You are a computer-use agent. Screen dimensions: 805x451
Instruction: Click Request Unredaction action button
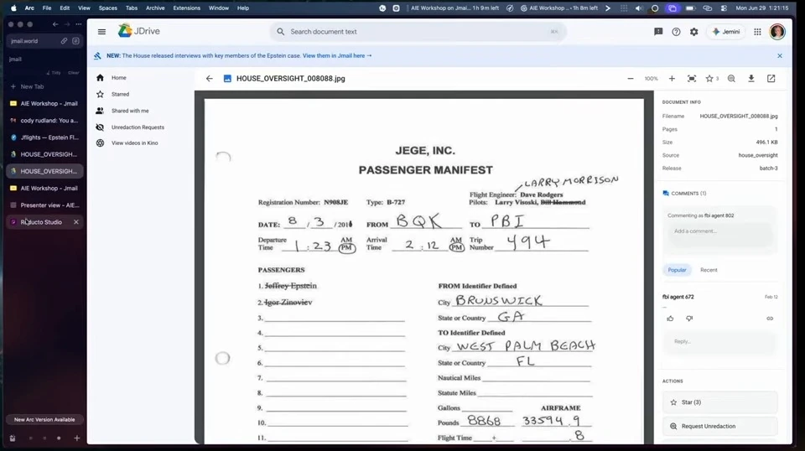(719, 427)
